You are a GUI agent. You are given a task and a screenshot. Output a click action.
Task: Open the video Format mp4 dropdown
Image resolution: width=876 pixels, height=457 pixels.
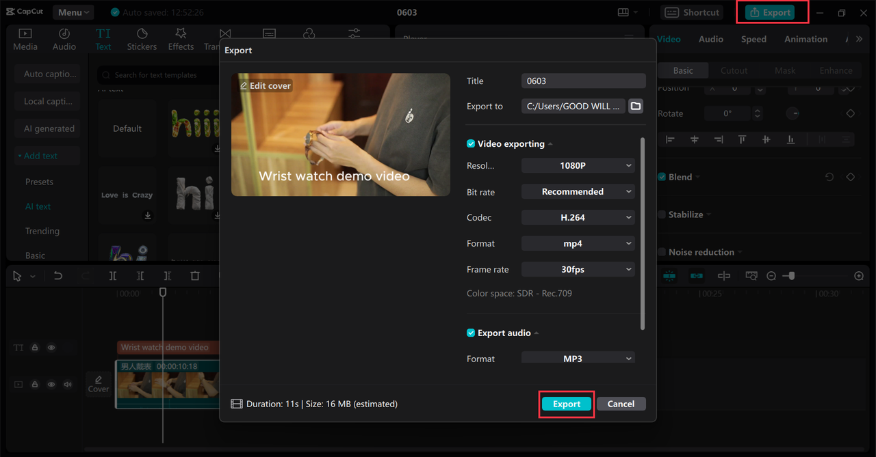pyautogui.click(x=578, y=243)
